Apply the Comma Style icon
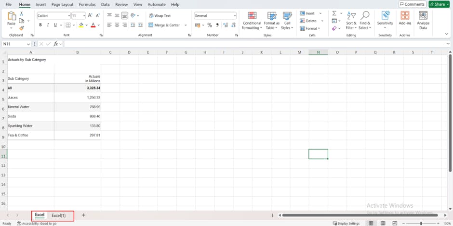The image size is (453, 226). tap(217, 25)
